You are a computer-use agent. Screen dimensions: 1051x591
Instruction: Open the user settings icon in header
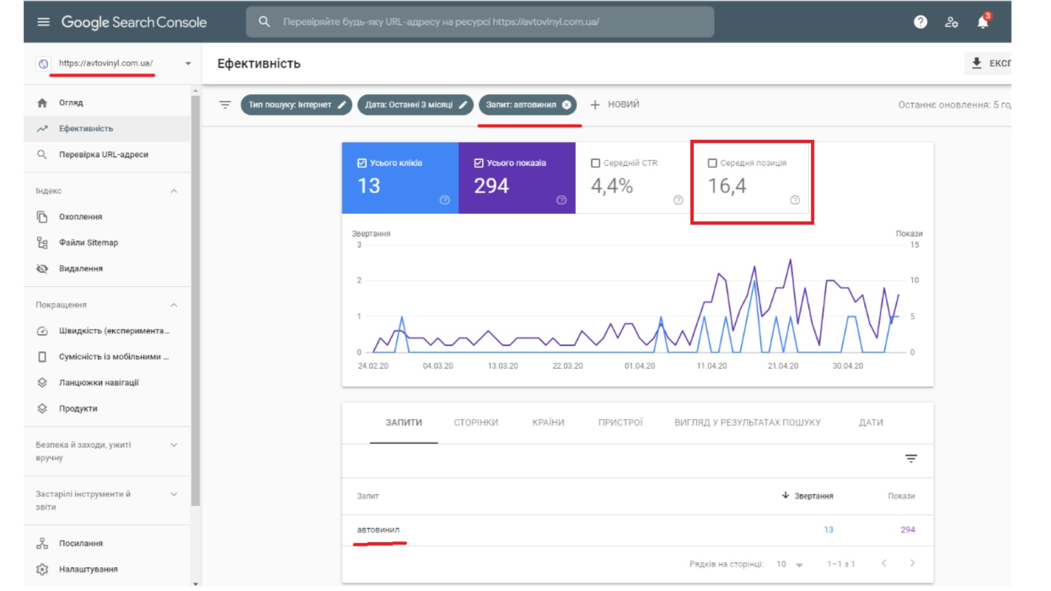point(951,22)
